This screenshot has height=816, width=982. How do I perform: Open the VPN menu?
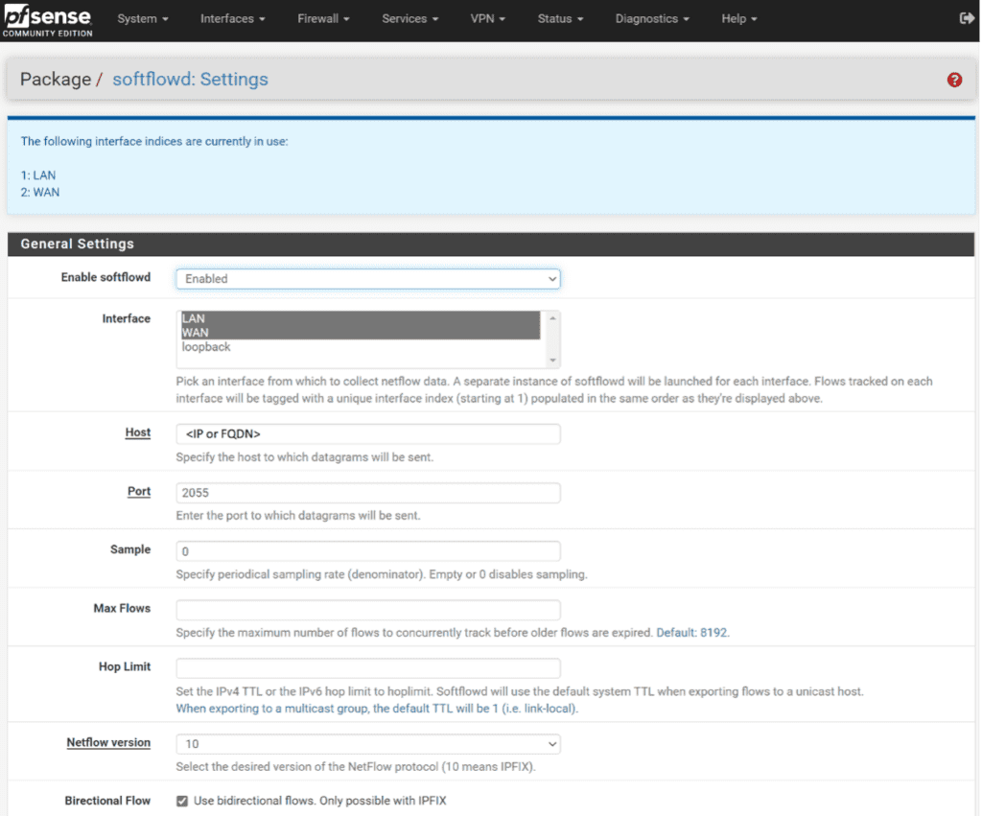(x=488, y=19)
